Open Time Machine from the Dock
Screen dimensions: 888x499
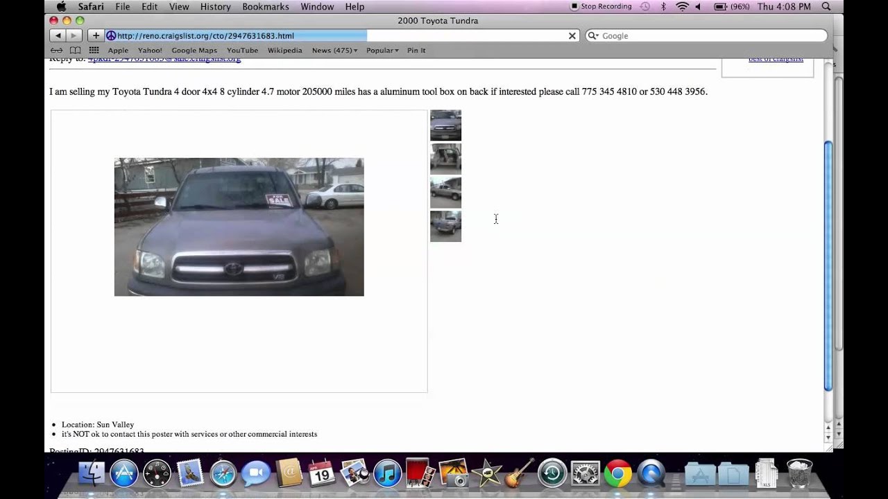click(552, 474)
